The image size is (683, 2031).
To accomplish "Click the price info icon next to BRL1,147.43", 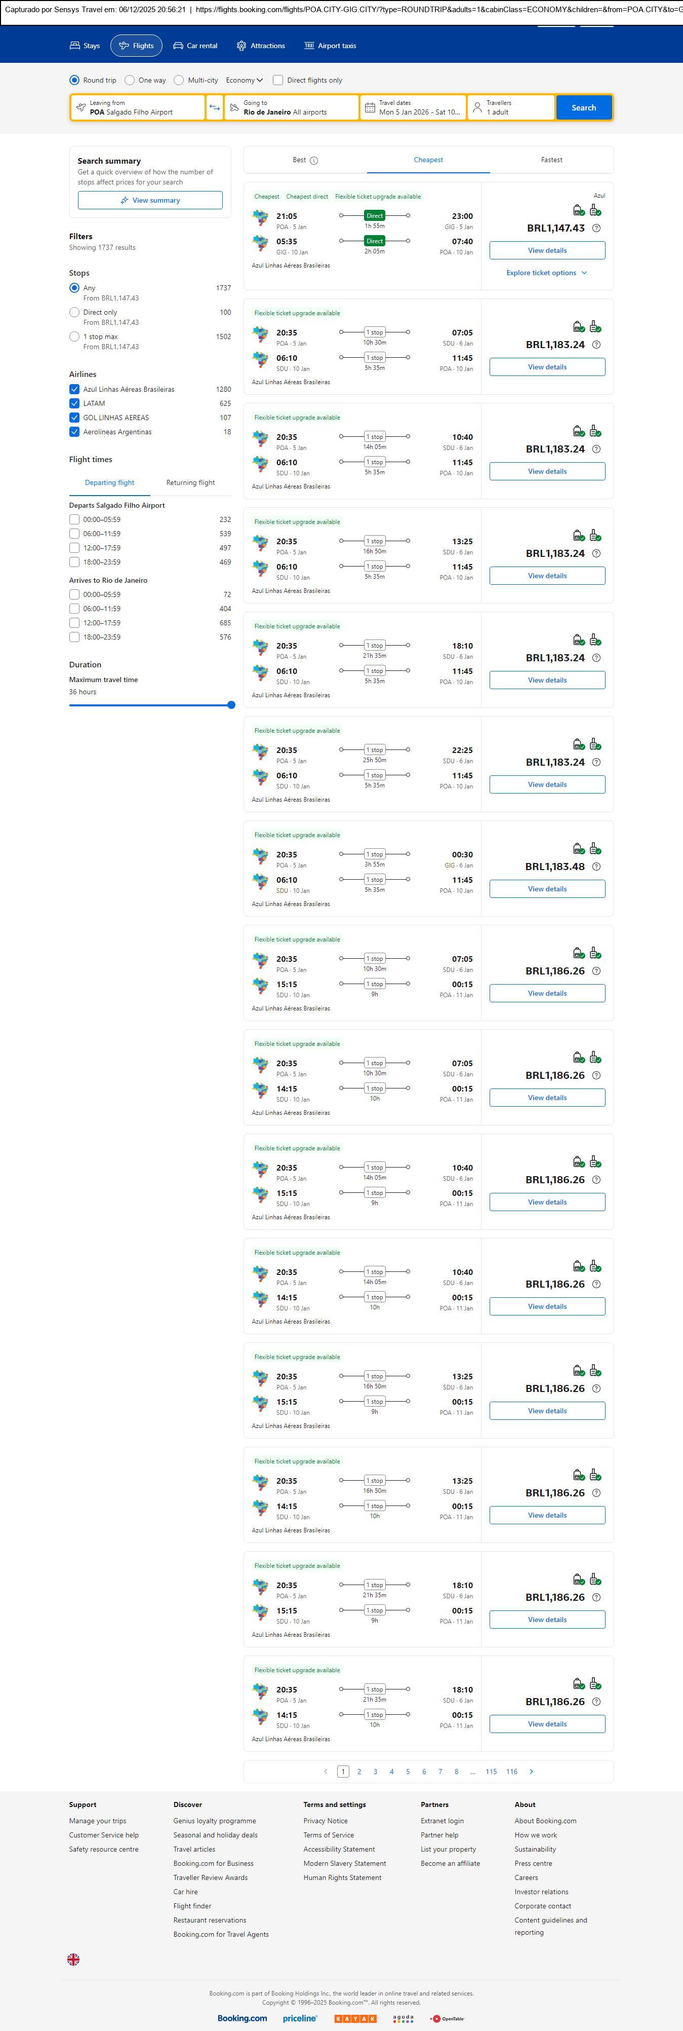I will (596, 229).
